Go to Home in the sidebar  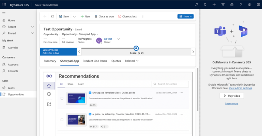click(x=12, y=20)
